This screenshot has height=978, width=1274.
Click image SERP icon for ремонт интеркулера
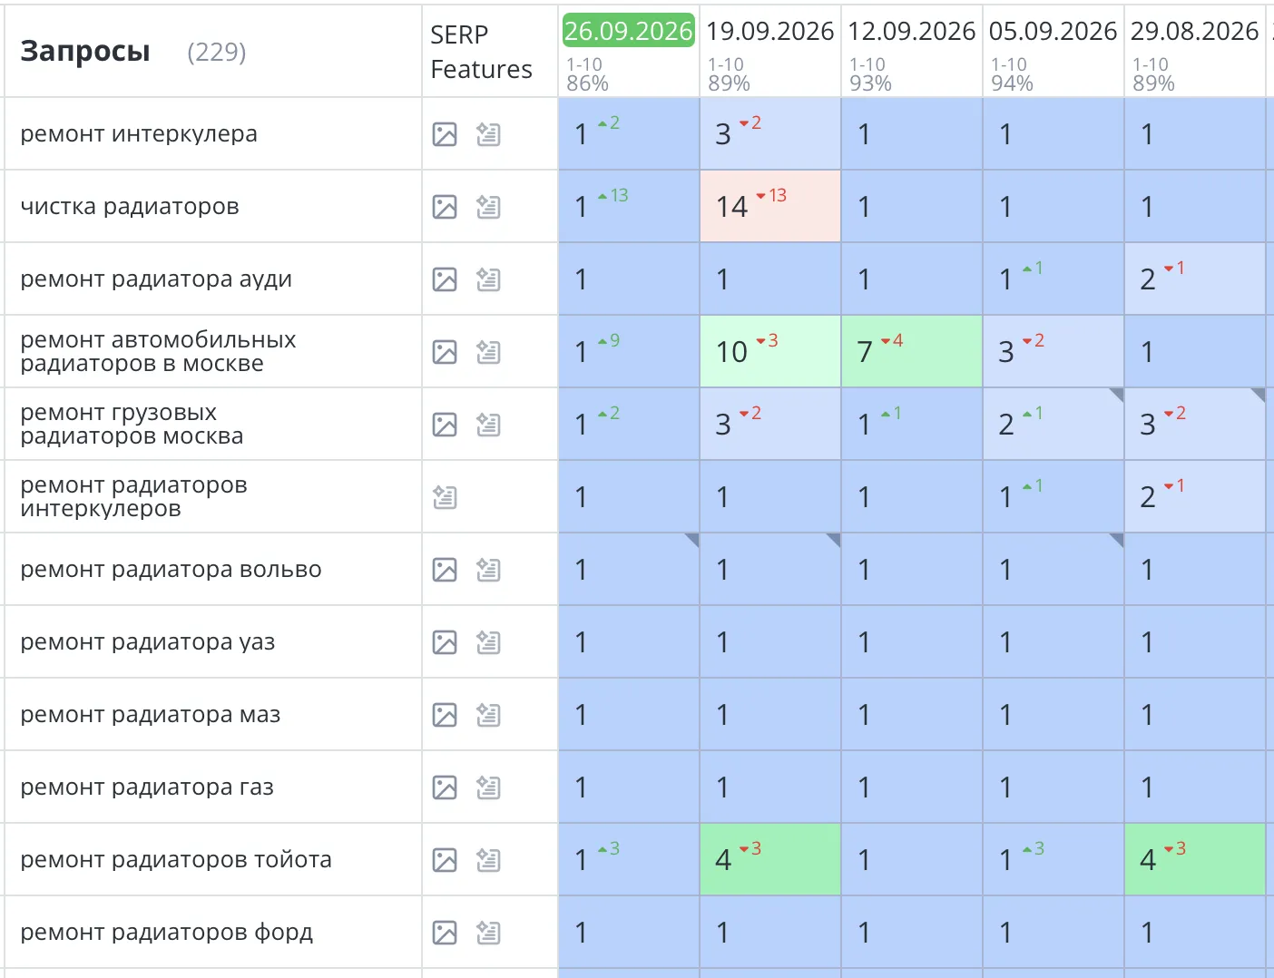click(x=445, y=134)
